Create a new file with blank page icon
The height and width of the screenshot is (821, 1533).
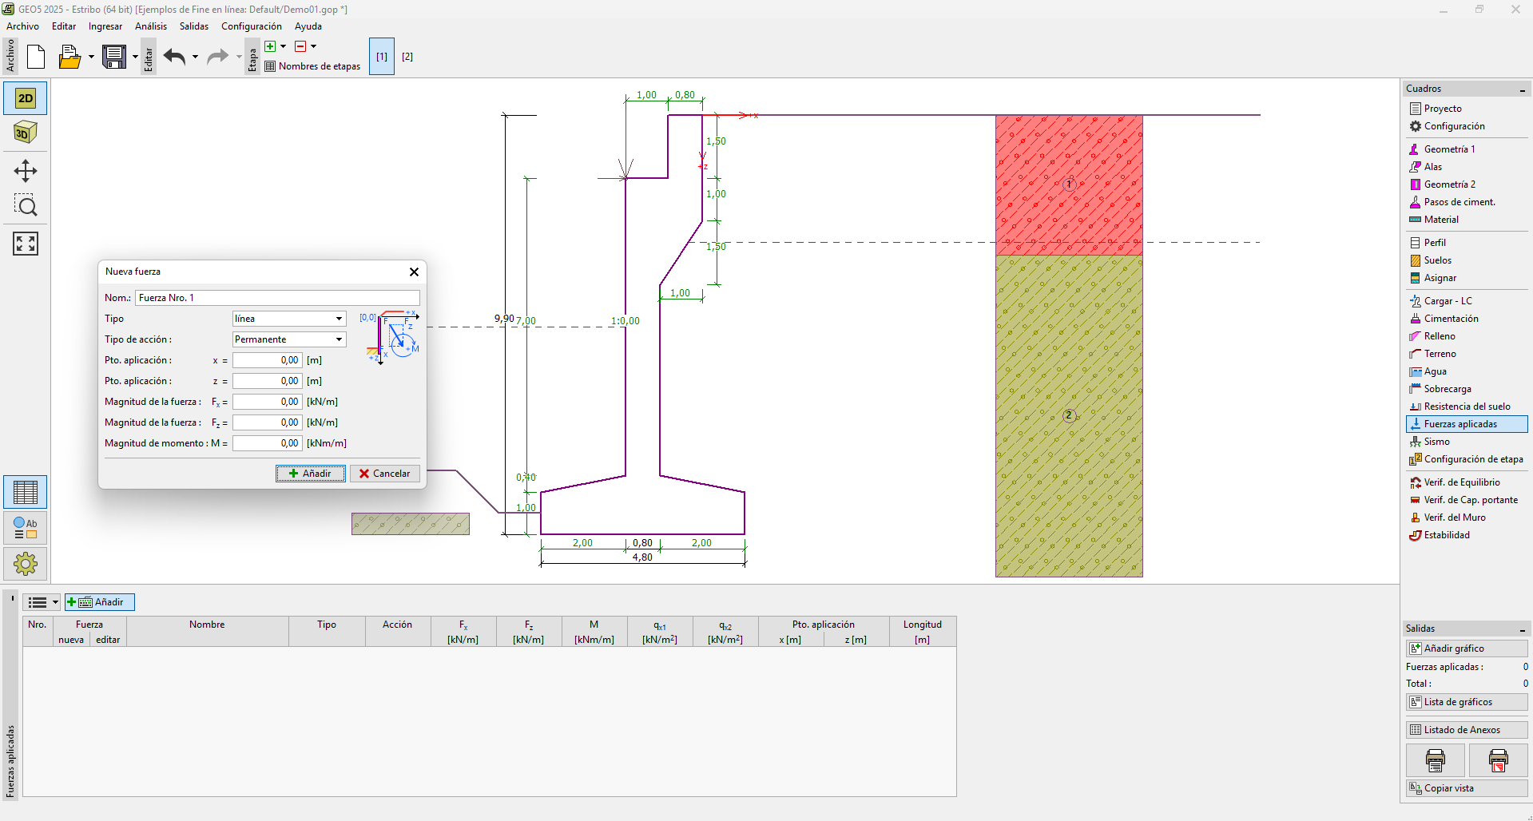coord(36,57)
